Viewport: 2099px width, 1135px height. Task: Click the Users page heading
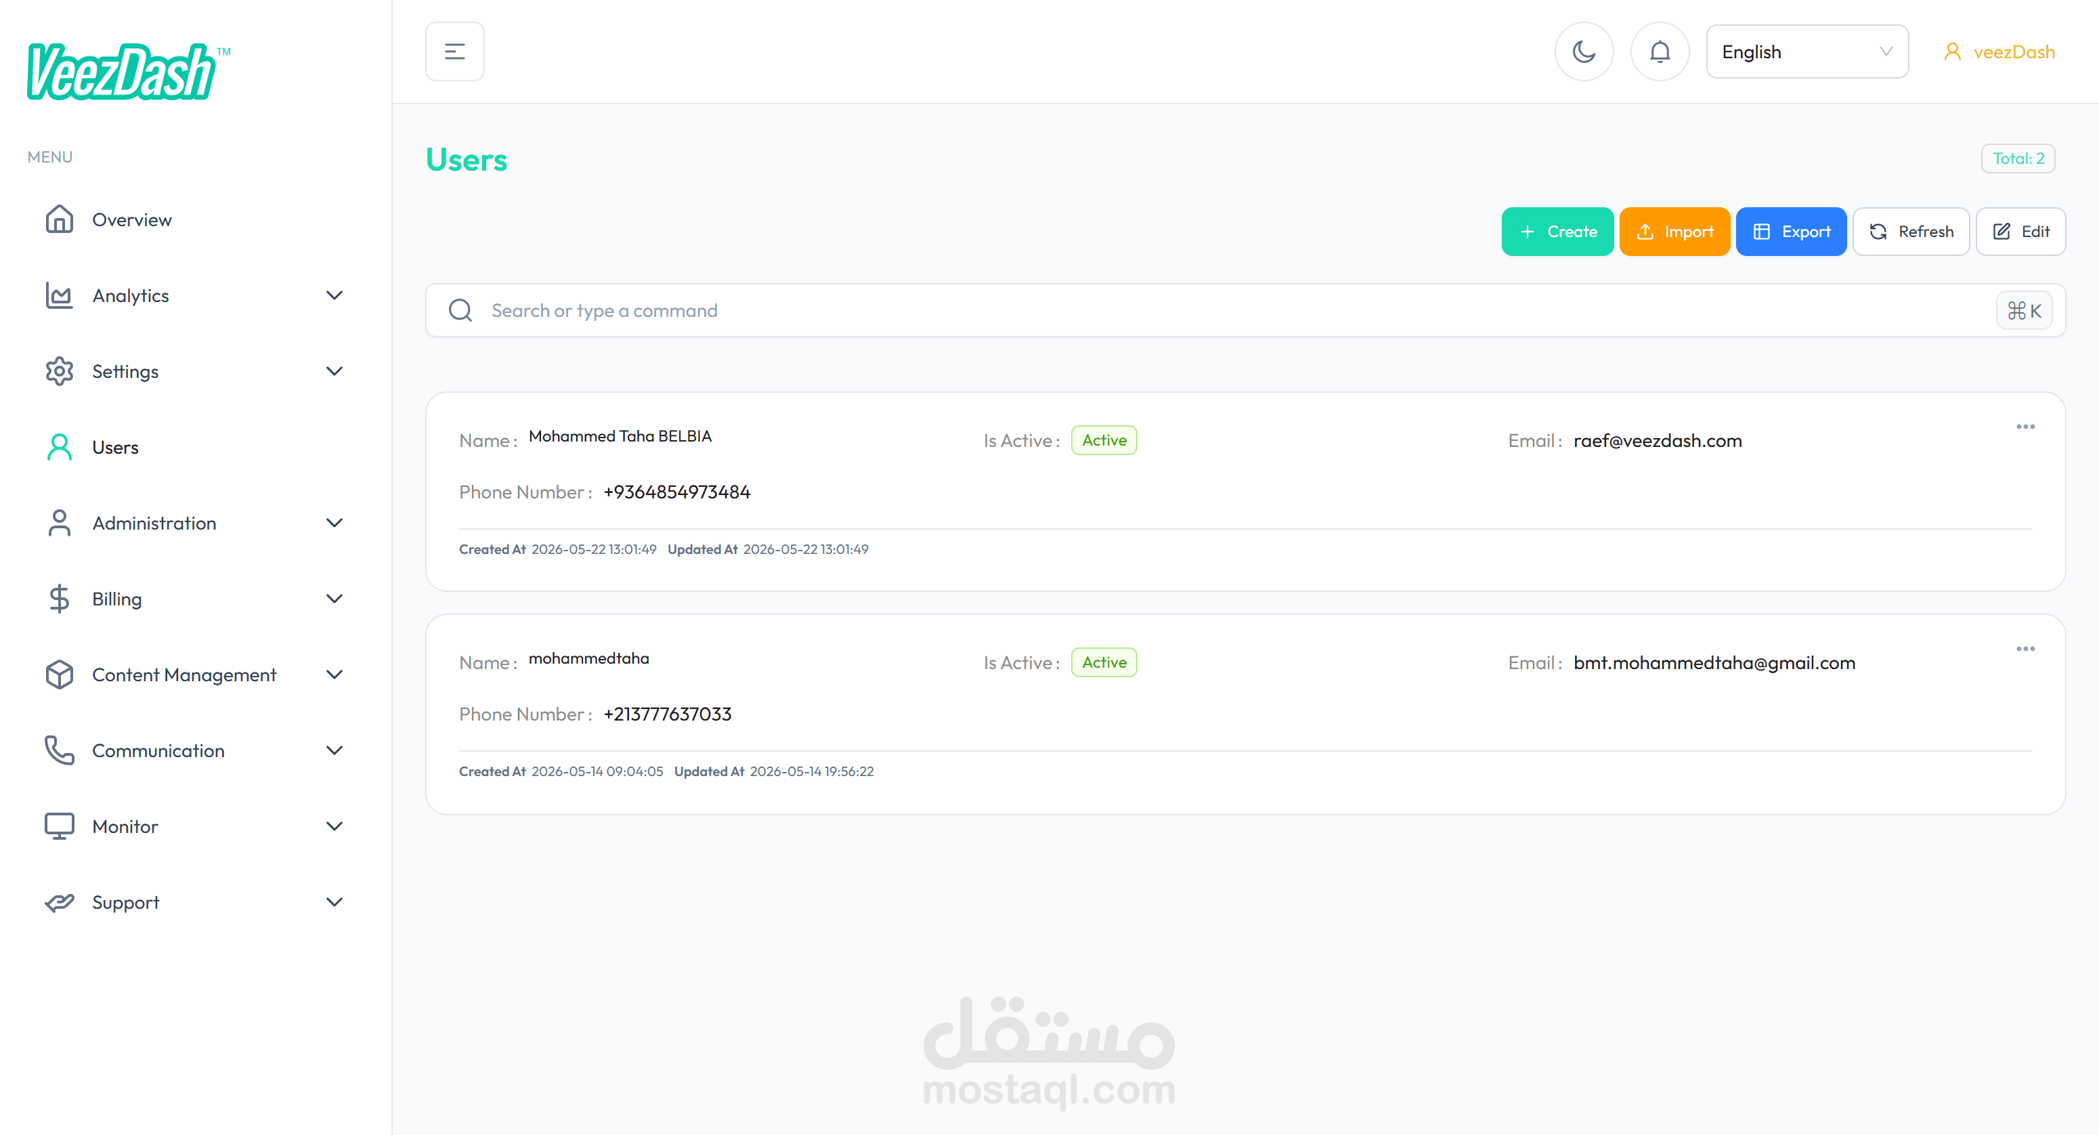(x=467, y=160)
